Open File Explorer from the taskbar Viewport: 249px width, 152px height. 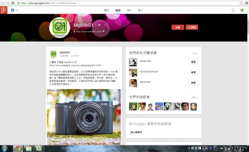tap(28, 148)
